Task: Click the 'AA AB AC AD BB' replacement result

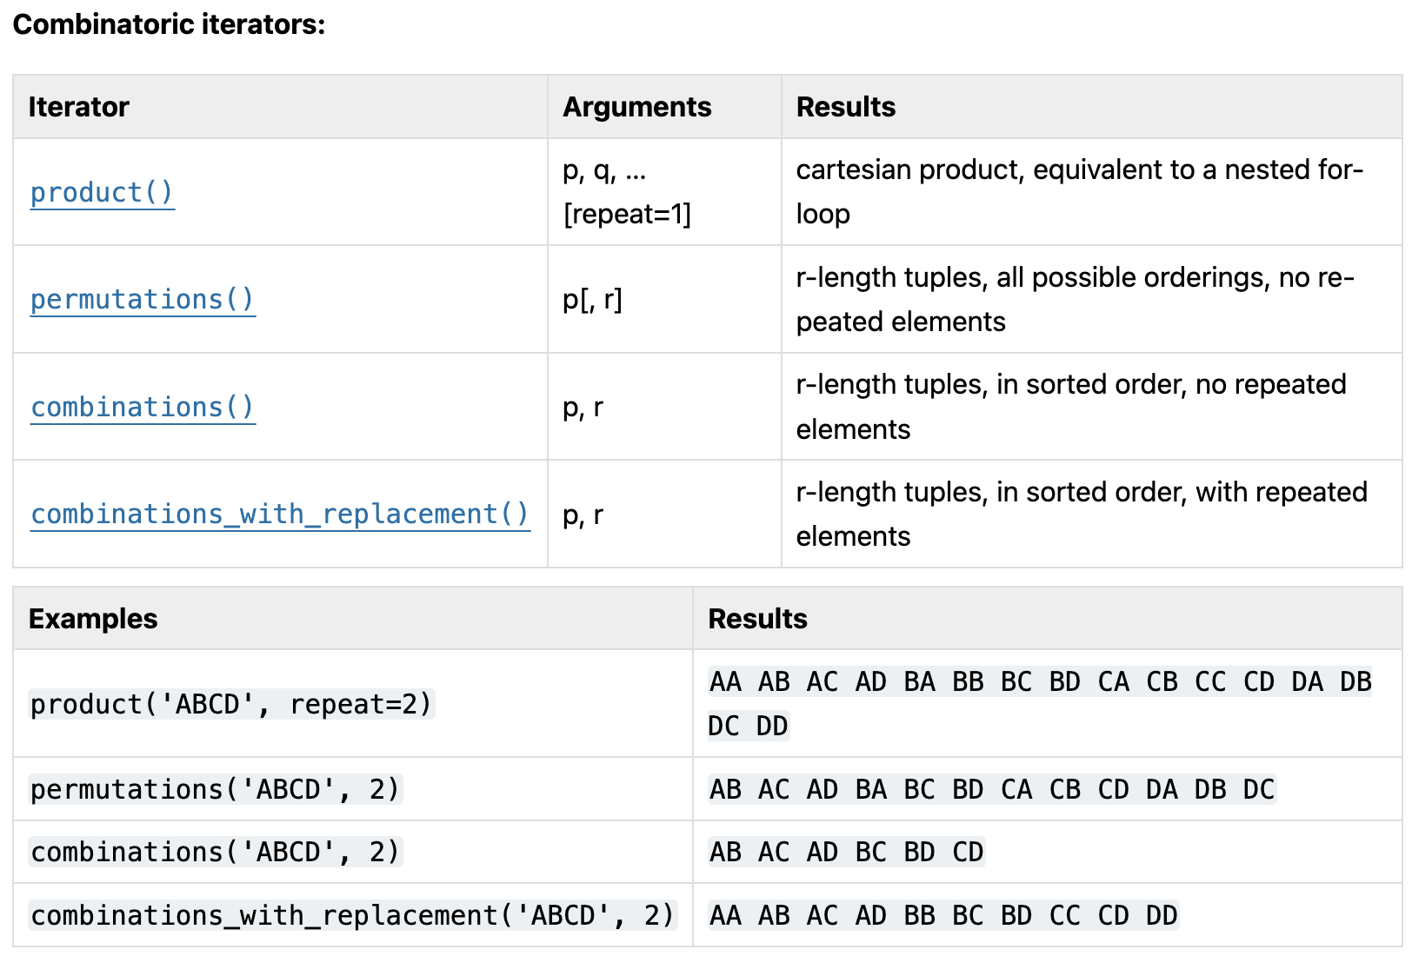Action: click(942, 915)
